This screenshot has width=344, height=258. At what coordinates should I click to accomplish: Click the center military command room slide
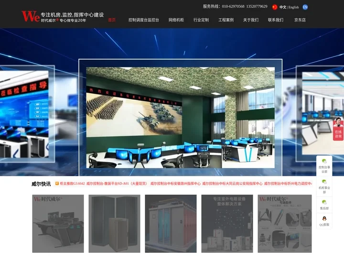(180, 118)
